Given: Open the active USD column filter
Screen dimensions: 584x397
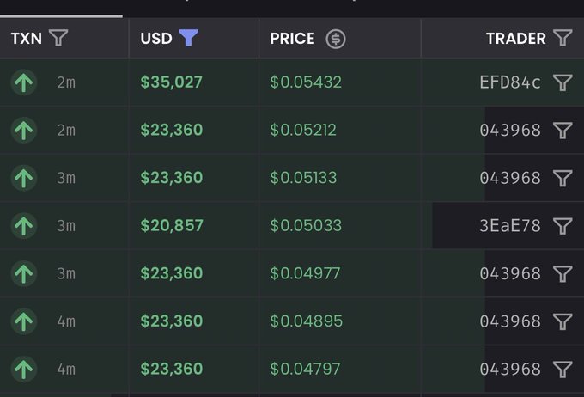Looking at the screenshot, I should [188, 38].
